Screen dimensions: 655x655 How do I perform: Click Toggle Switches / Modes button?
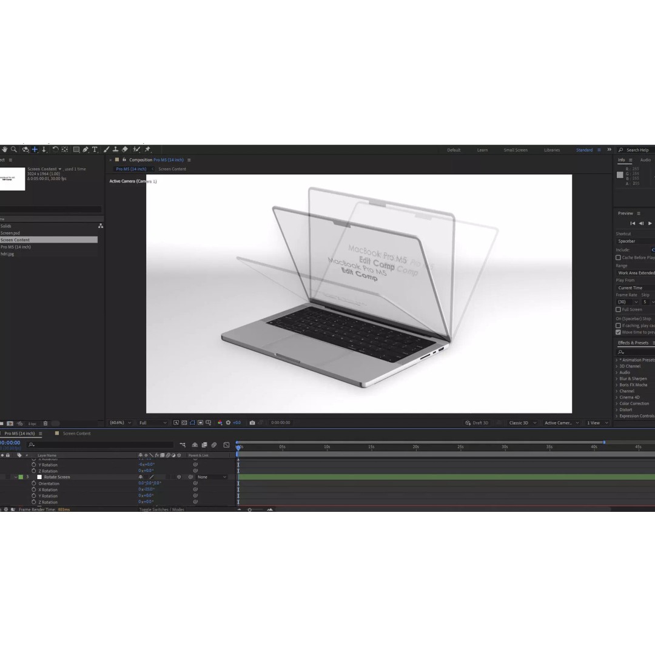coord(162,509)
